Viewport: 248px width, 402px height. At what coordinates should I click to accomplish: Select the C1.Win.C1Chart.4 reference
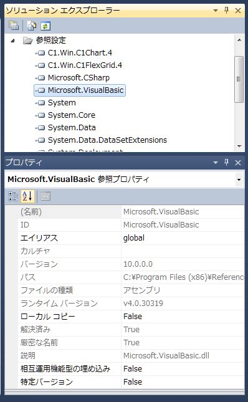pos(80,53)
